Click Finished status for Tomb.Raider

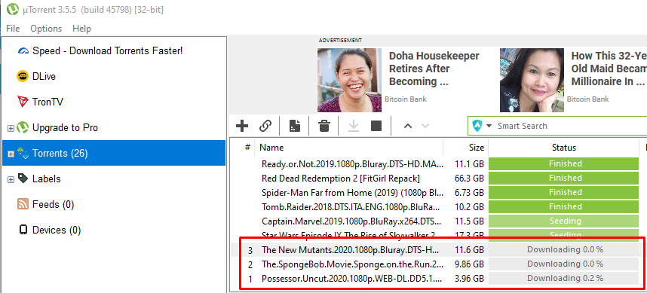tap(563, 206)
